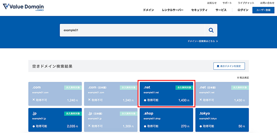The image size is (277, 133).
Task: Click the ログイン link
Action: (243, 10)
